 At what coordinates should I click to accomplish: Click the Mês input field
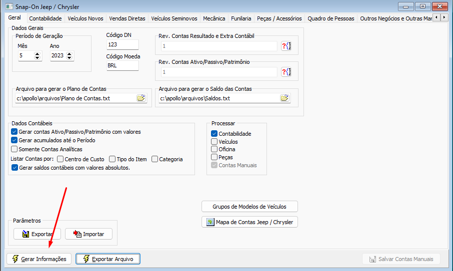pos(26,55)
